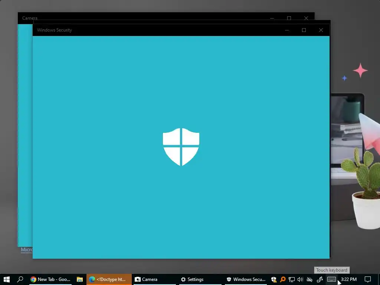Switch to the Camera taskbar button
The height and width of the screenshot is (285, 380).
[x=154, y=279]
